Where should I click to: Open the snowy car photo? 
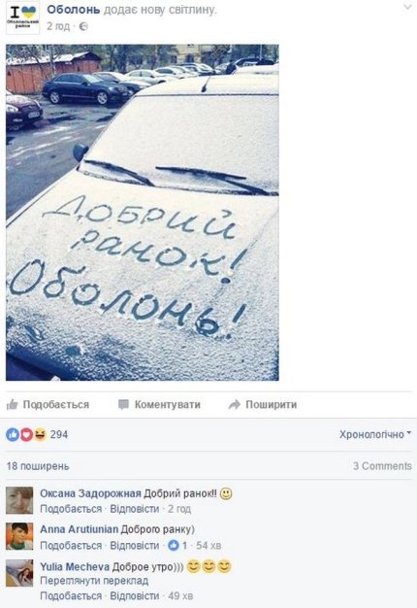pos(143,213)
